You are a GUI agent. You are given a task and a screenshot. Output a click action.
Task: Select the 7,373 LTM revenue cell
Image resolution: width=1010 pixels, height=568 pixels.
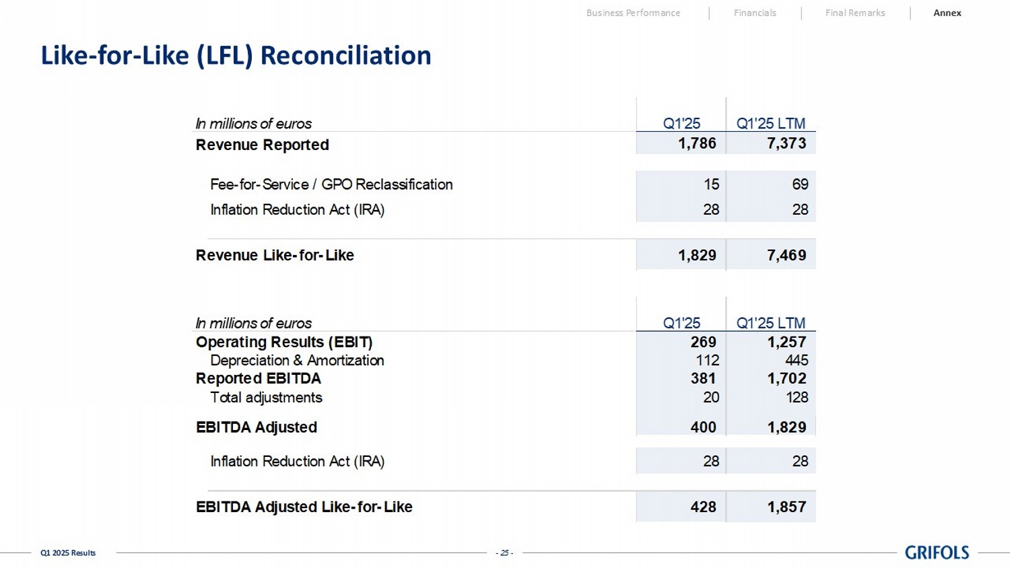[786, 143]
